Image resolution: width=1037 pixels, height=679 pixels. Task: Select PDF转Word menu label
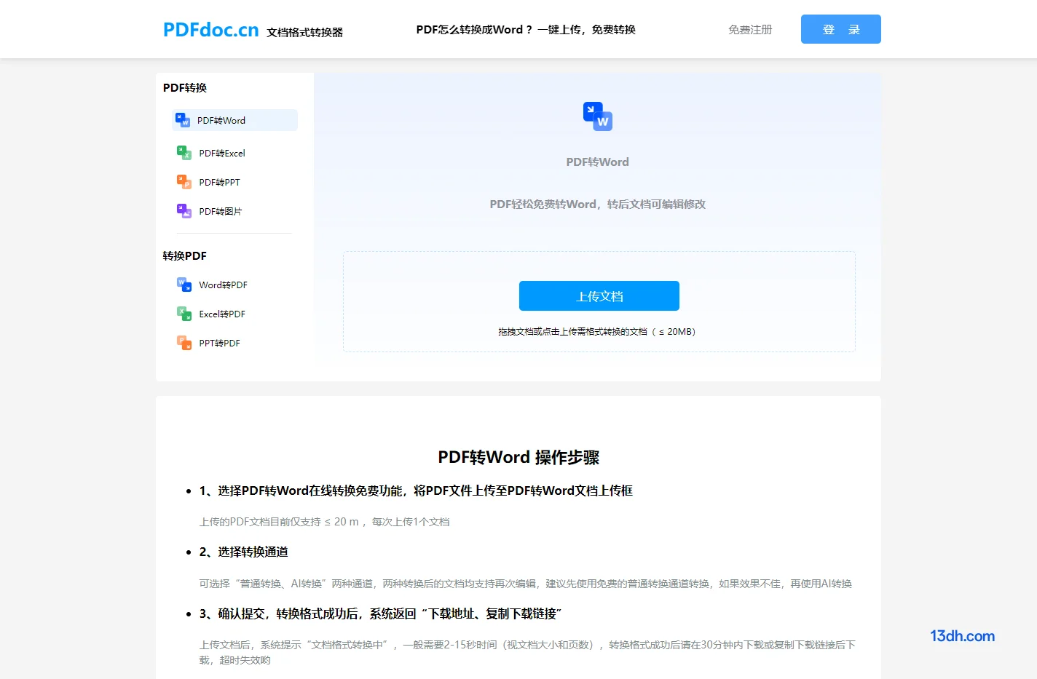(x=221, y=121)
